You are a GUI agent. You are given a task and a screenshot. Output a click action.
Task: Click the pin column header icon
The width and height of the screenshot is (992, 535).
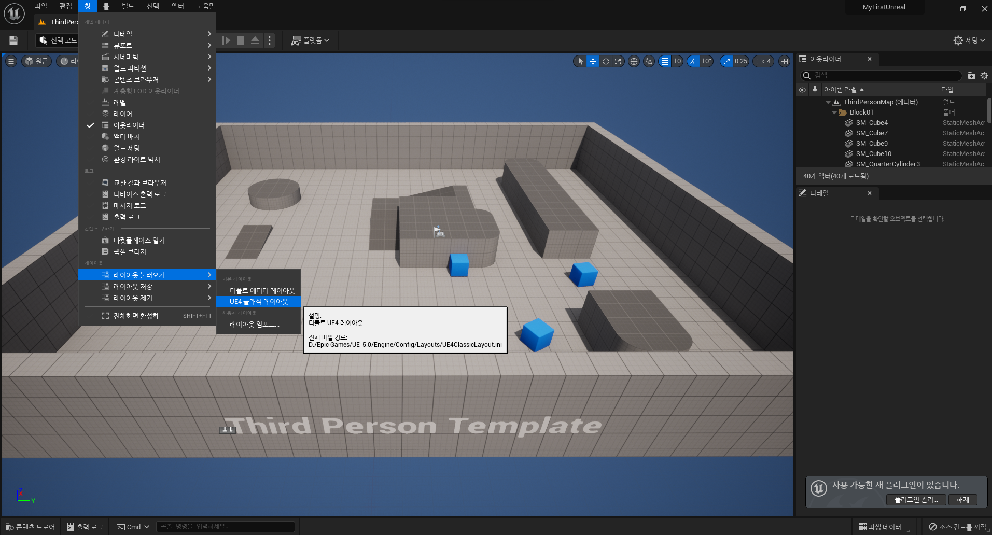pos(815,90)
